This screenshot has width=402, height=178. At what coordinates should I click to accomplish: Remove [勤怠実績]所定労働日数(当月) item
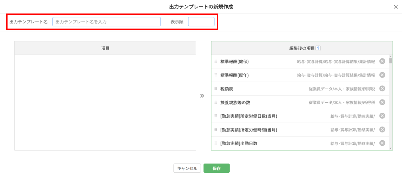click(x=382, y=116)
